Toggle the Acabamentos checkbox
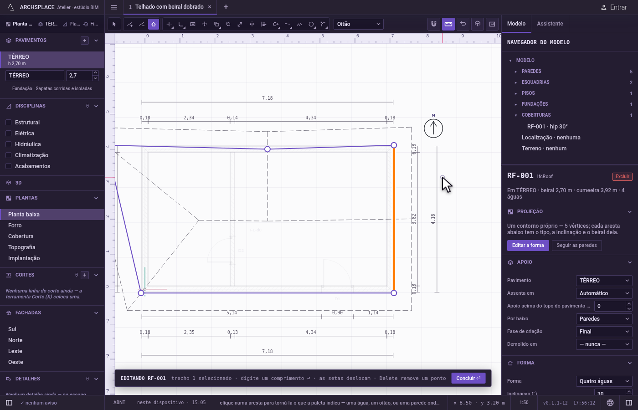The height and width of the screenshot is (410, 638). (8, 166)
